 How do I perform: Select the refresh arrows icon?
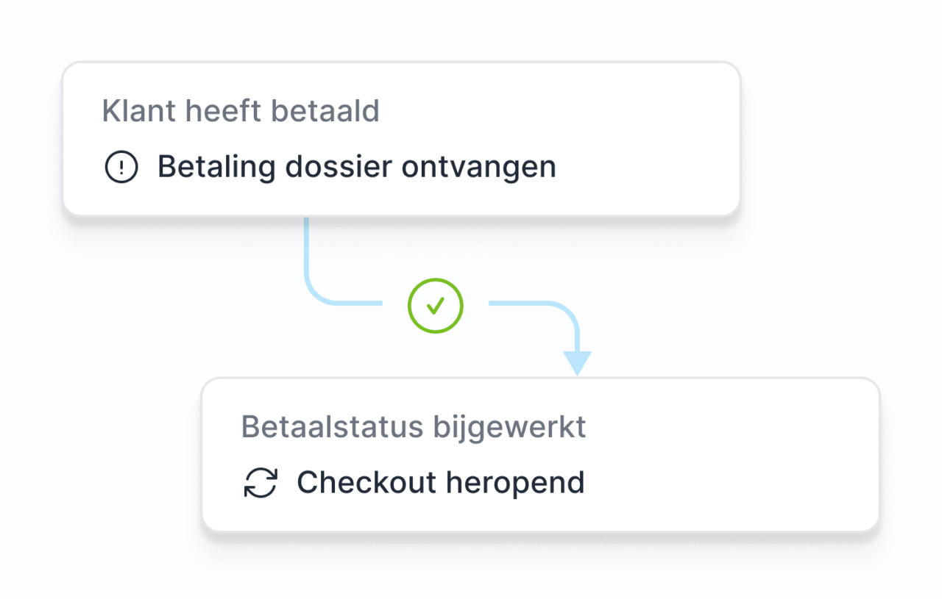click(x=261, y=483)
